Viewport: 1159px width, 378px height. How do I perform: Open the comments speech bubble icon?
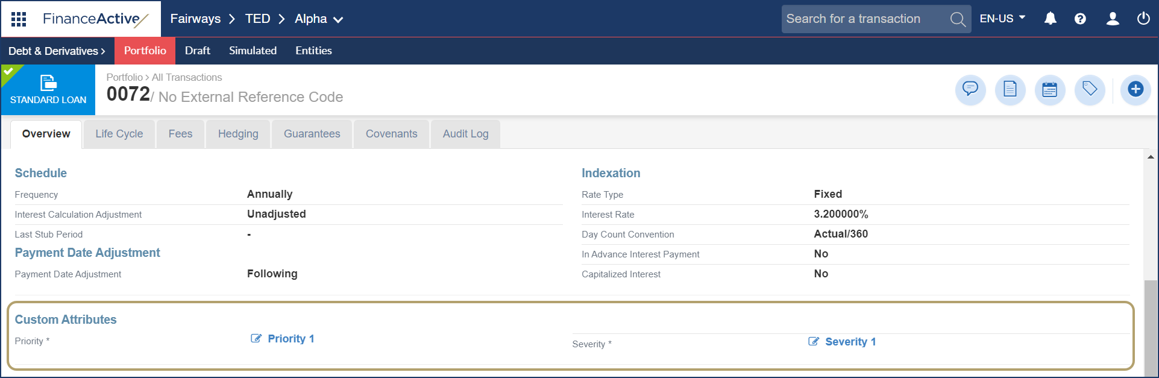[x=970, y=90]
